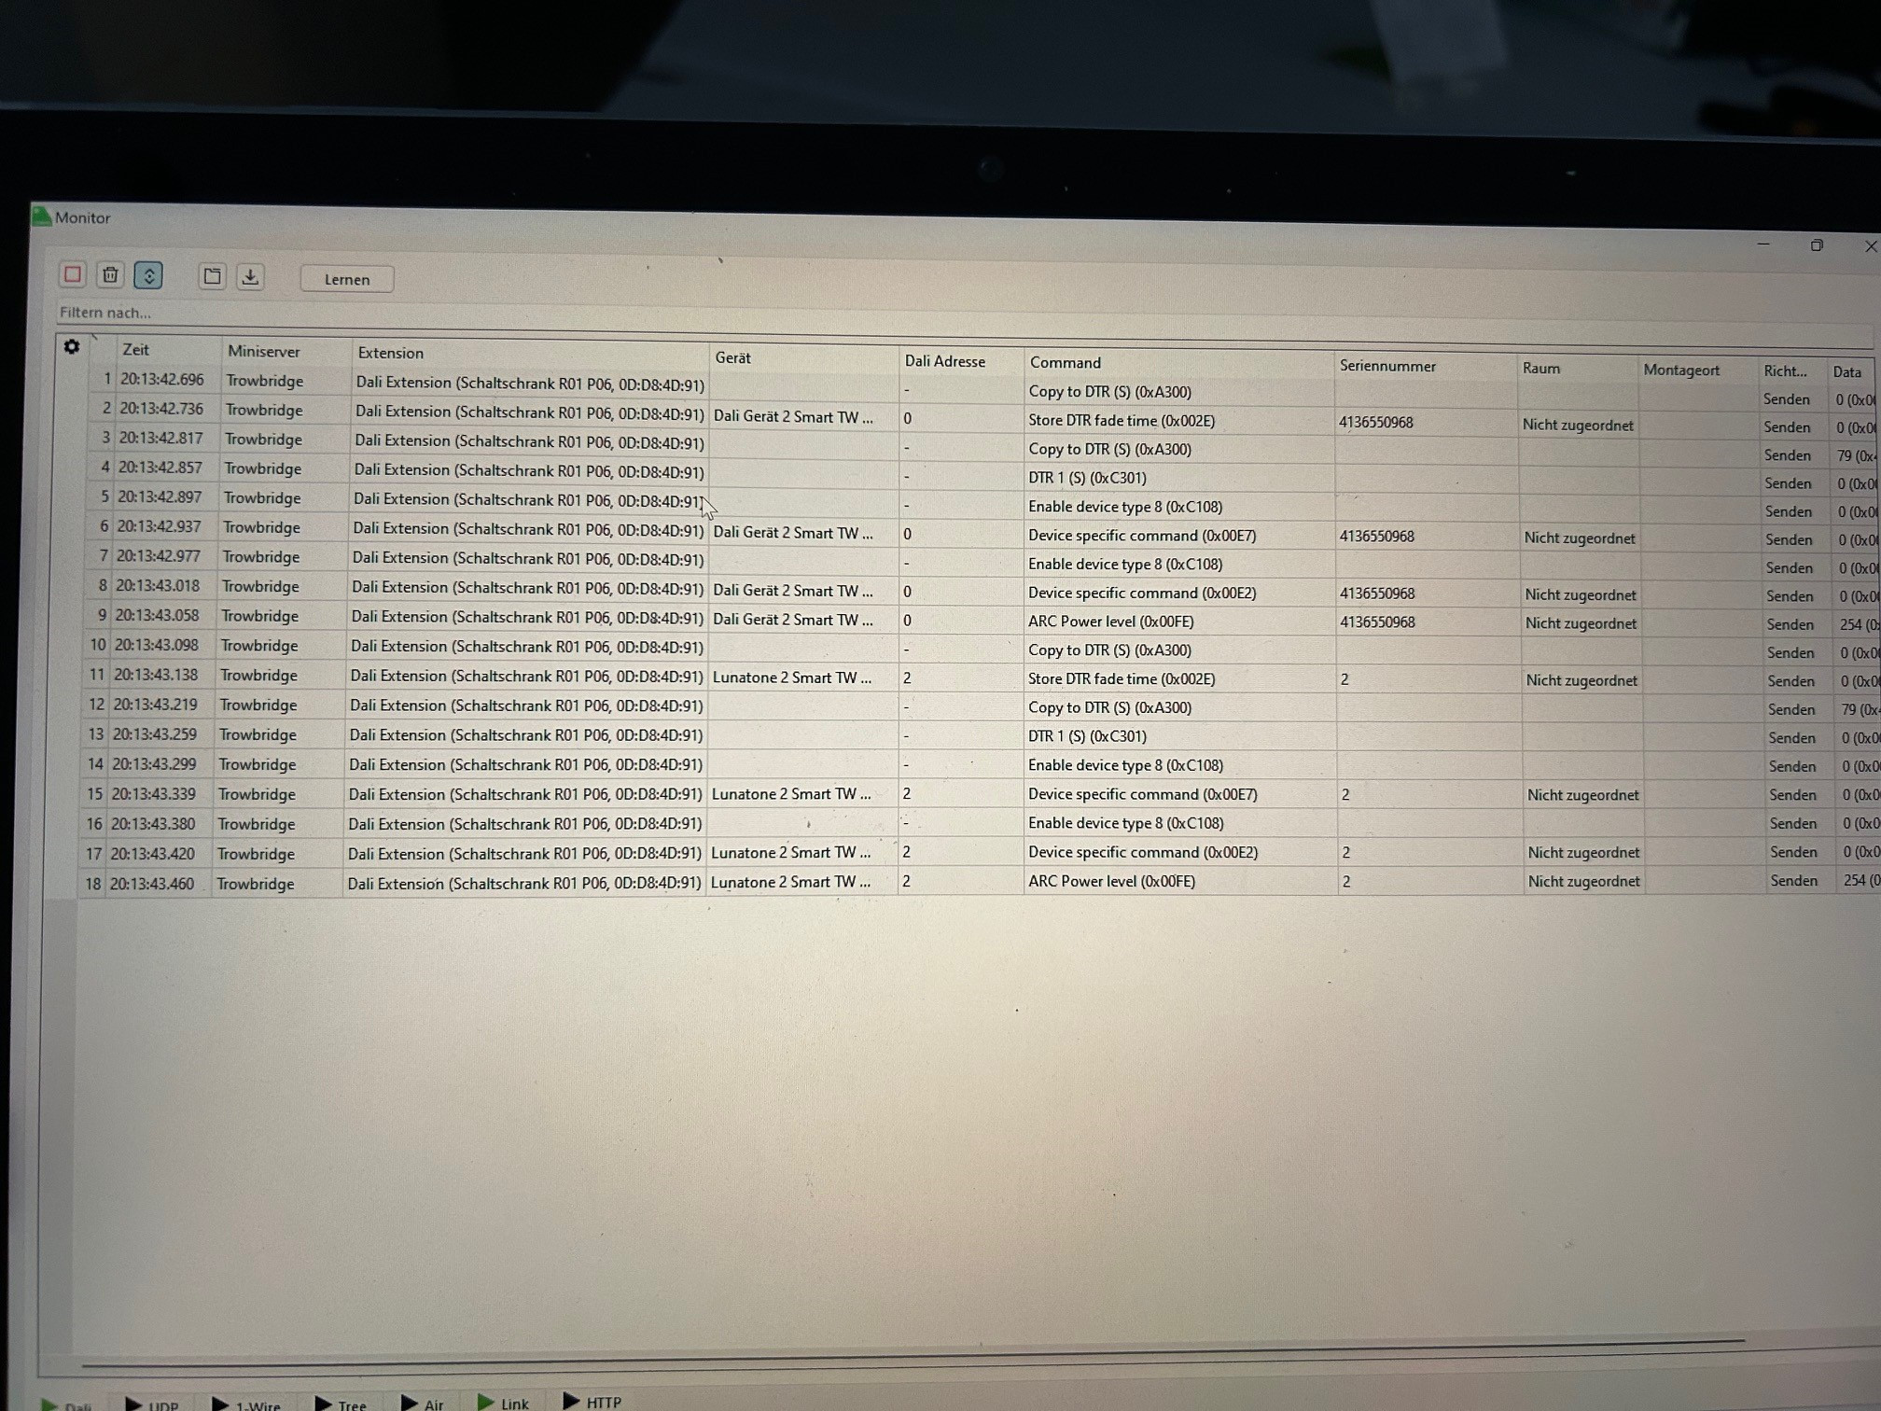Image resolution: width=1881 pixels, height=1411 pixels.
Task: Select row 9 ARC Power level entry
Action: coord(1110,622)
